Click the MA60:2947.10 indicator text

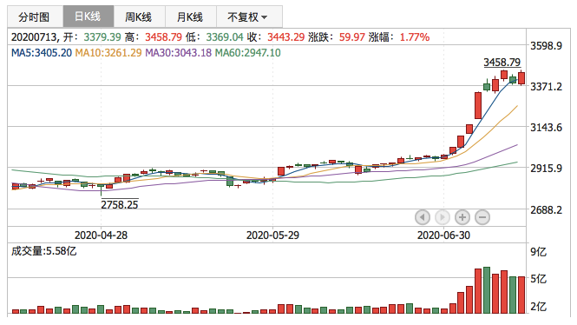[x=247, y=53]
